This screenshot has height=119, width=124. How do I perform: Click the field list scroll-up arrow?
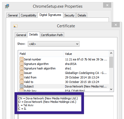point(111,53)
